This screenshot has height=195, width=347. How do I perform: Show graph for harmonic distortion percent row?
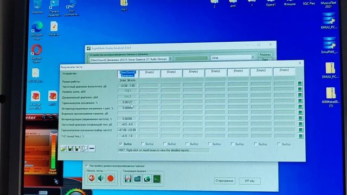[300, 101]
